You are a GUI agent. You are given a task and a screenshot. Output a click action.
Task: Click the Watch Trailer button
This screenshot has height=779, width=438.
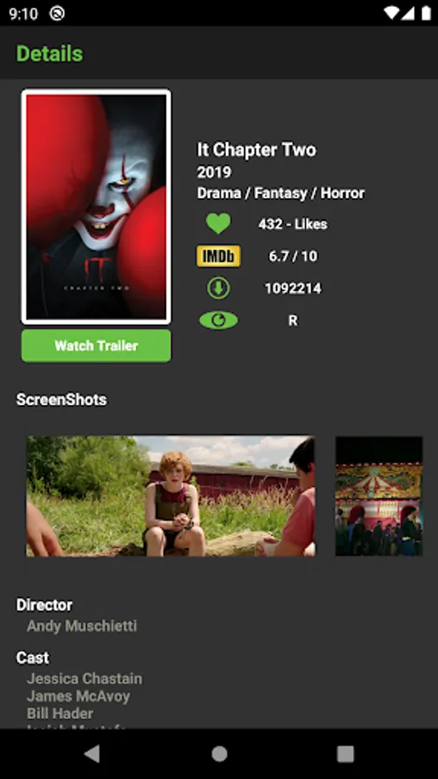[96, 345]
